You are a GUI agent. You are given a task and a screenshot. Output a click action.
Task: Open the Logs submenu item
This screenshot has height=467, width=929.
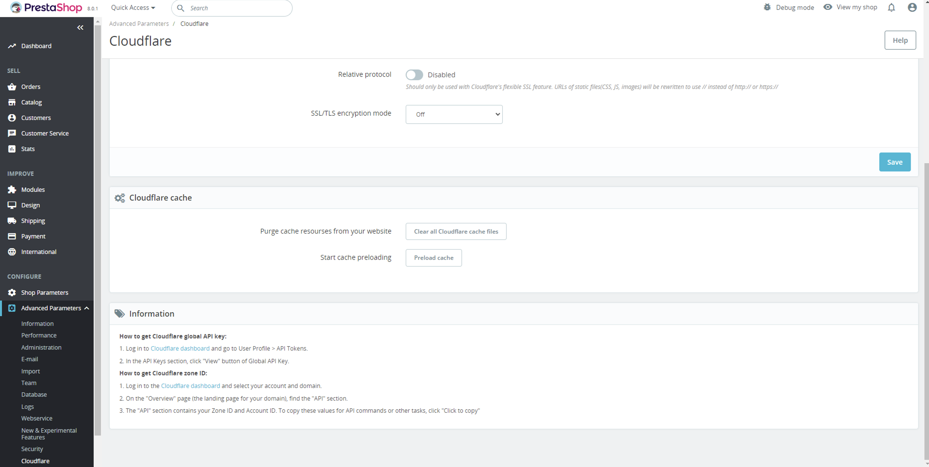(x=27, y=407)
